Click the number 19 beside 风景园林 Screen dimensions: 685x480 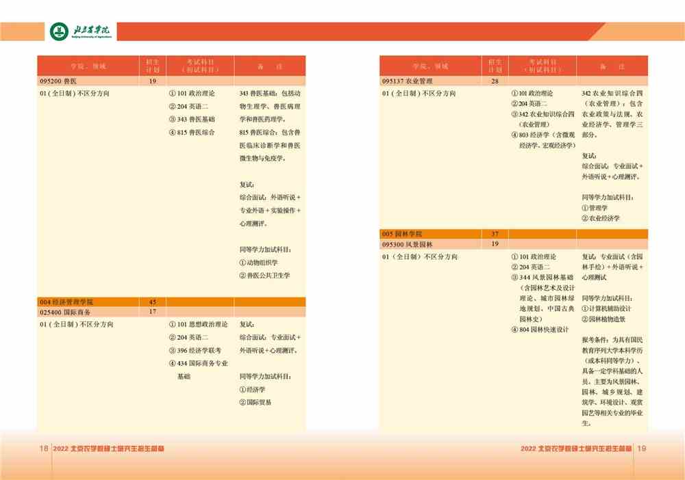(x=495, y=243)
